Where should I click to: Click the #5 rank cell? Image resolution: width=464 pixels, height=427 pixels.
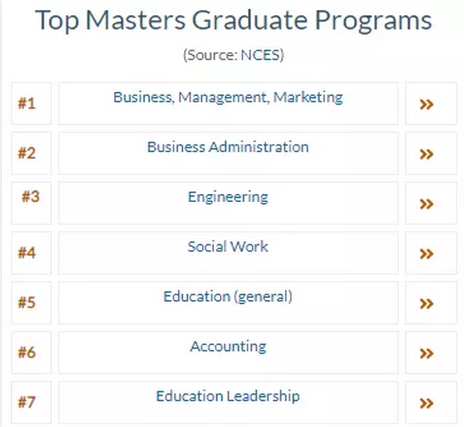point(27,303)
